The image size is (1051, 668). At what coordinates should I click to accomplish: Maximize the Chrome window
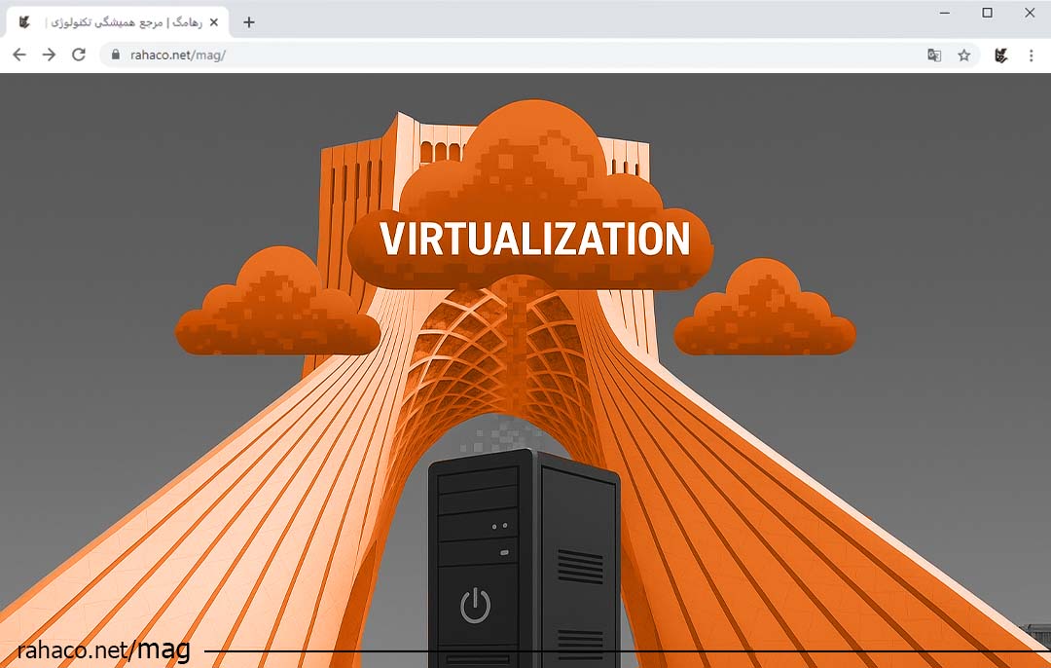(x=988, y=13)
